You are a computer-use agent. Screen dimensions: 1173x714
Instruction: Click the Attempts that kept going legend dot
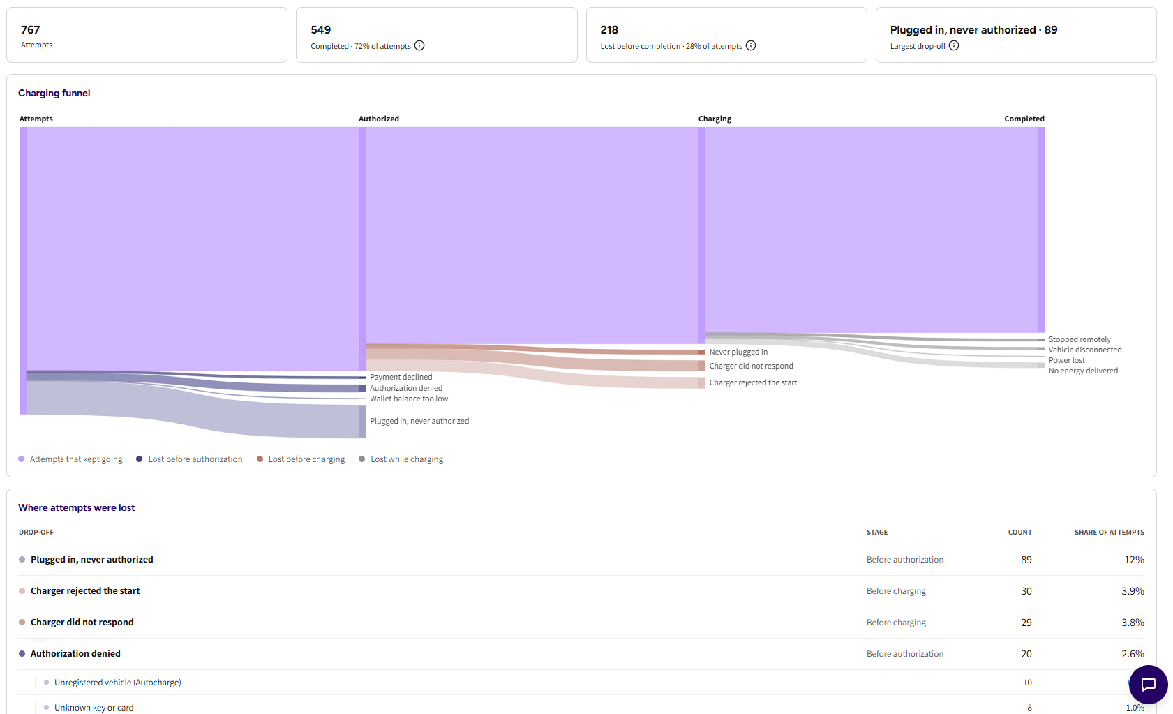tap(22, 459)
